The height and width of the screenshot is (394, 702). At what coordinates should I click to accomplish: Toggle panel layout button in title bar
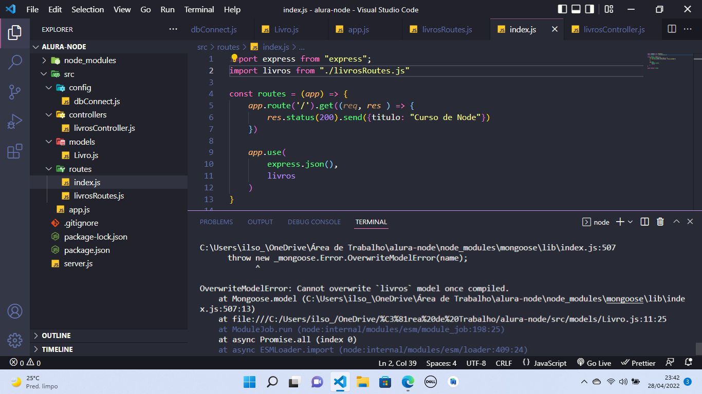576,9
